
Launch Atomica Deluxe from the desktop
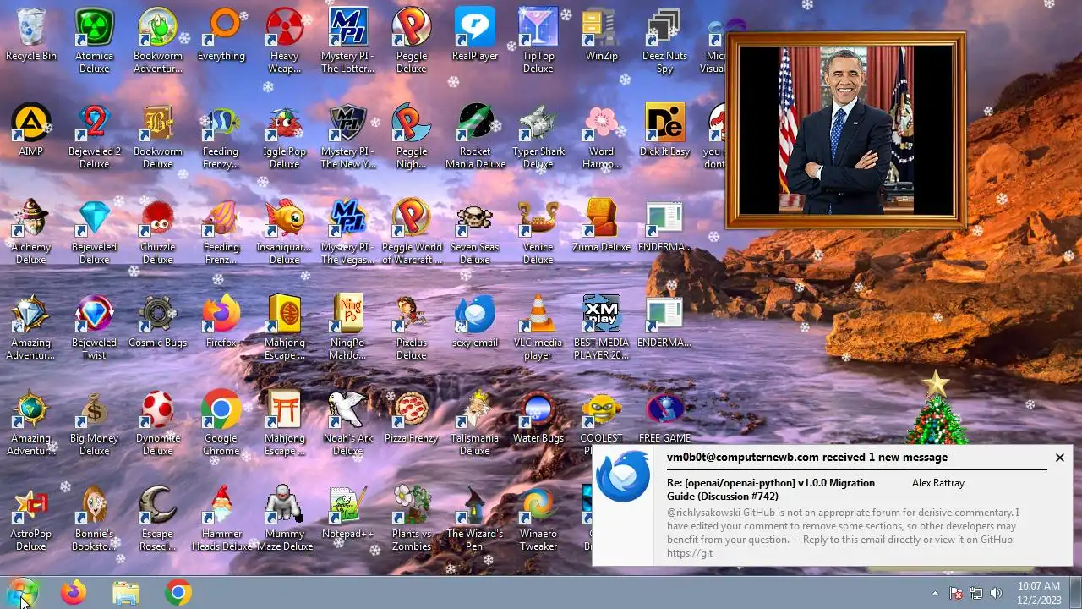coord(95,41)
